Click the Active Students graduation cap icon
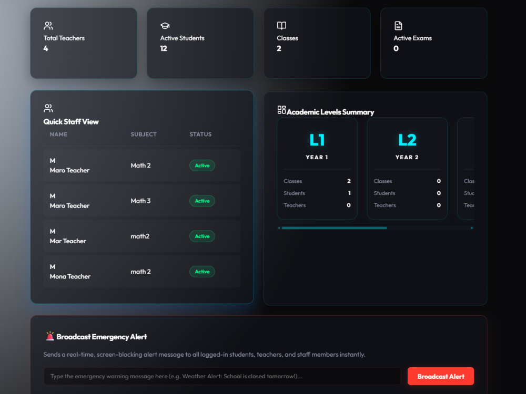The width and height of the screenshot is (526, 394). click(x=165, y=25)
